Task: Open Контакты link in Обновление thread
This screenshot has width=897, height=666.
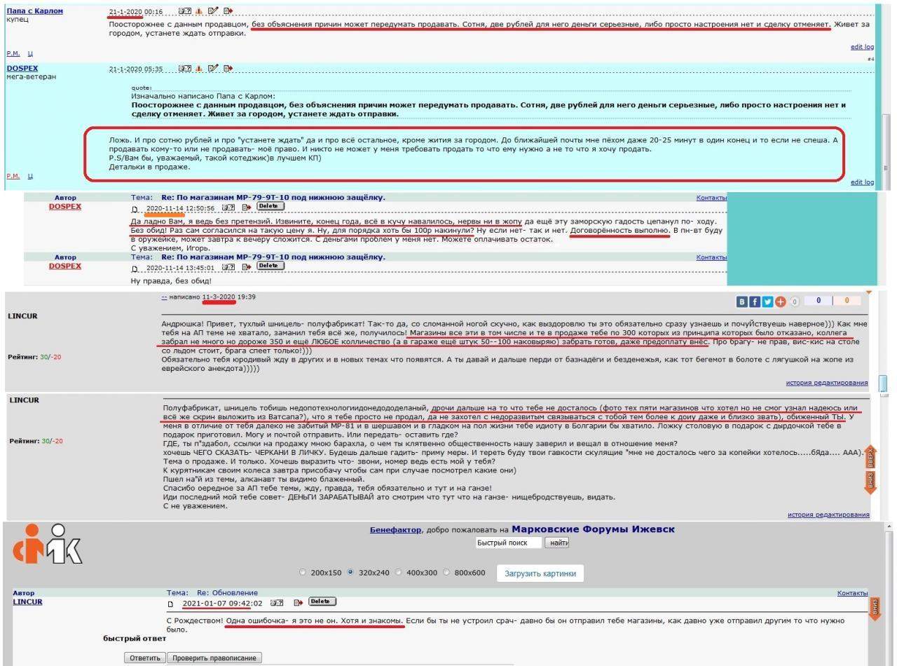Action: (x=852, y=593)
